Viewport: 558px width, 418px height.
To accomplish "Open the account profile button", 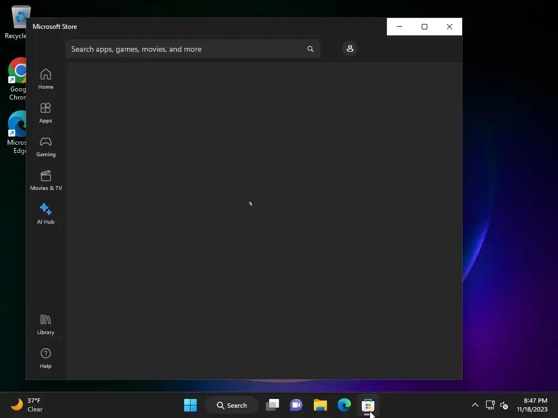I will tap(350, 48).
